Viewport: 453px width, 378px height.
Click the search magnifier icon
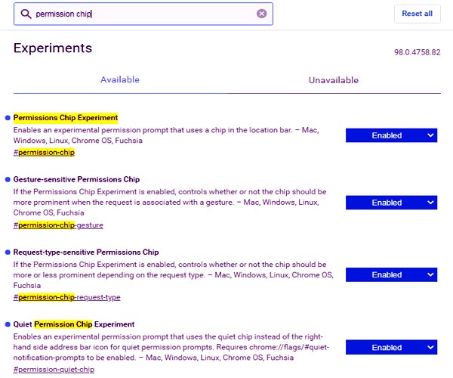pos(26,14)
